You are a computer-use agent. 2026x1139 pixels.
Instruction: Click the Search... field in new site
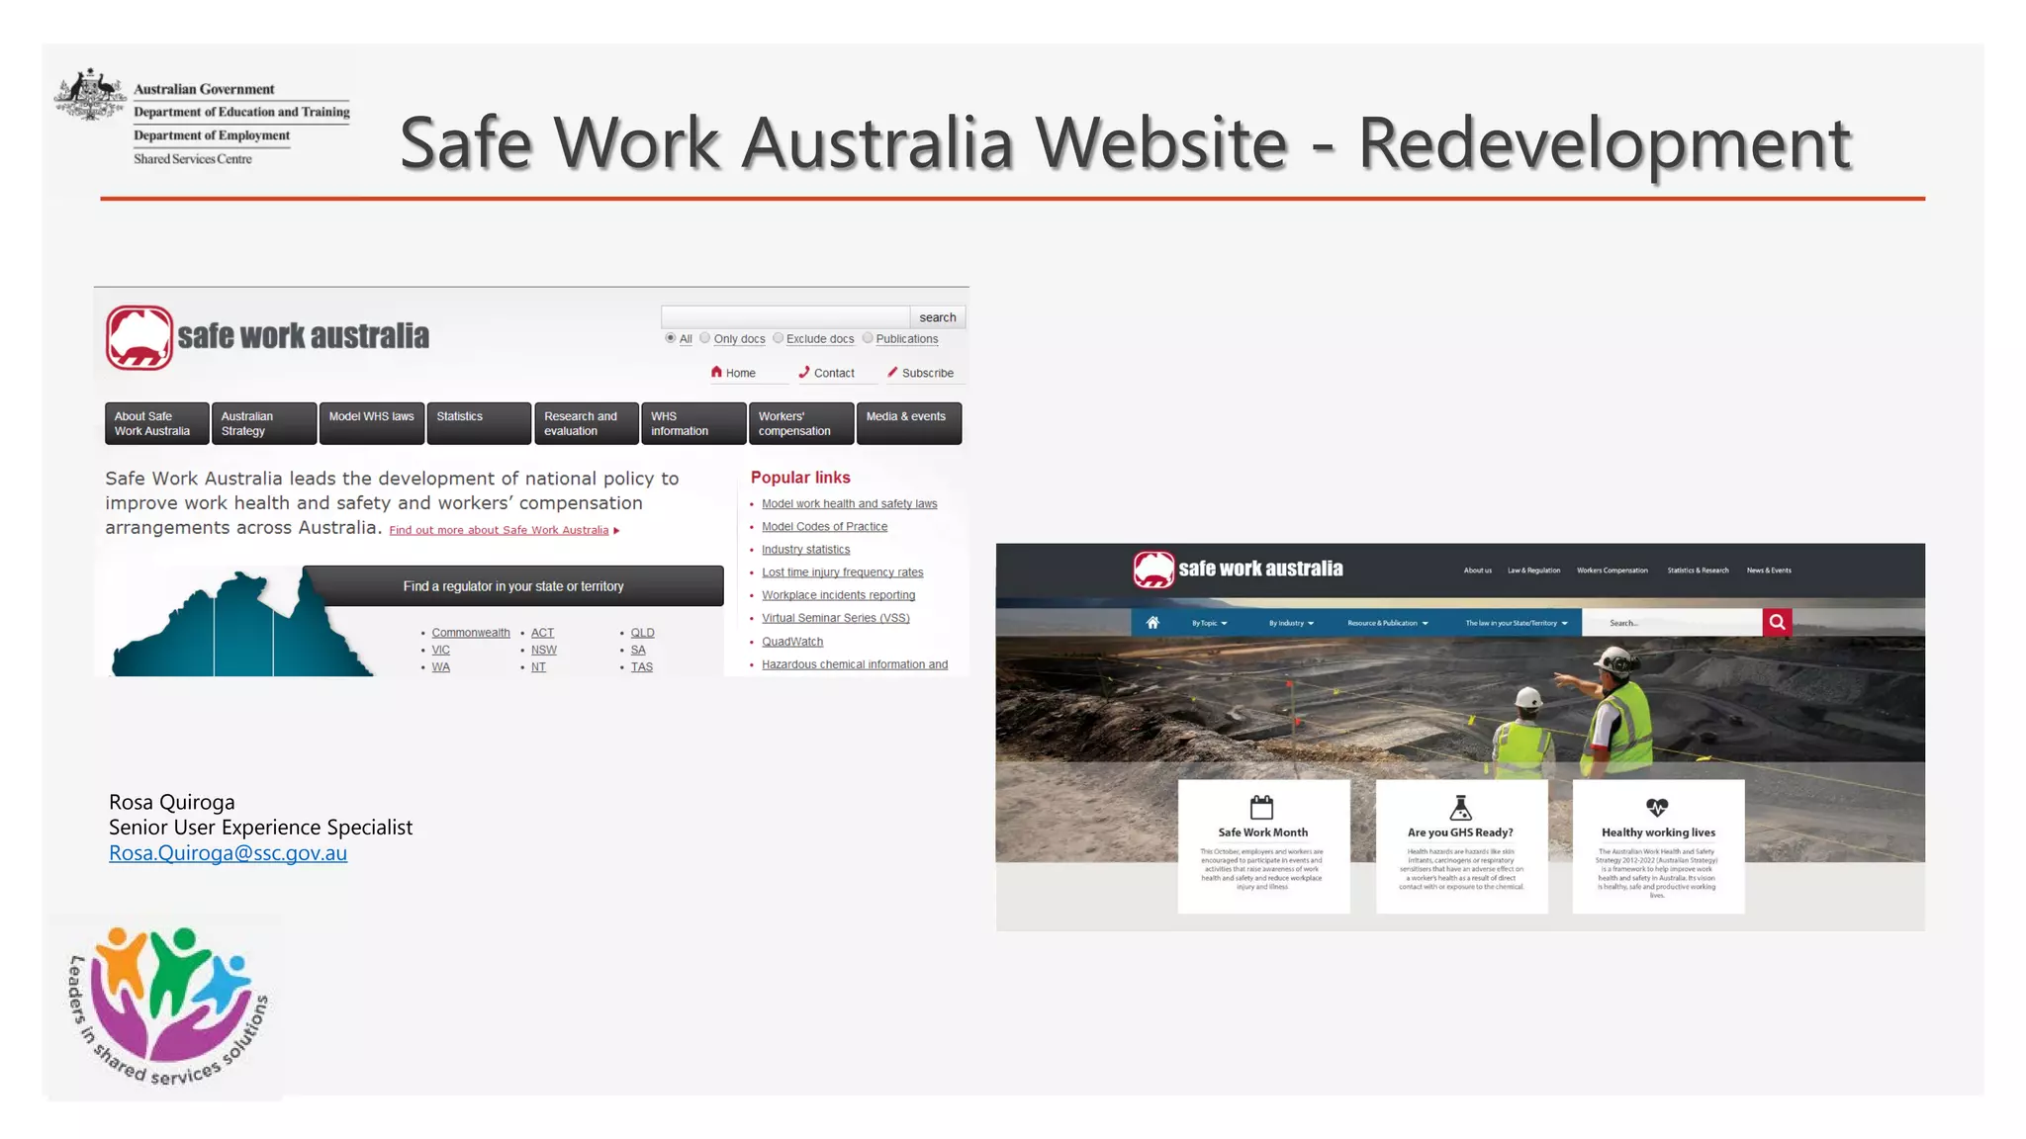1672,623
